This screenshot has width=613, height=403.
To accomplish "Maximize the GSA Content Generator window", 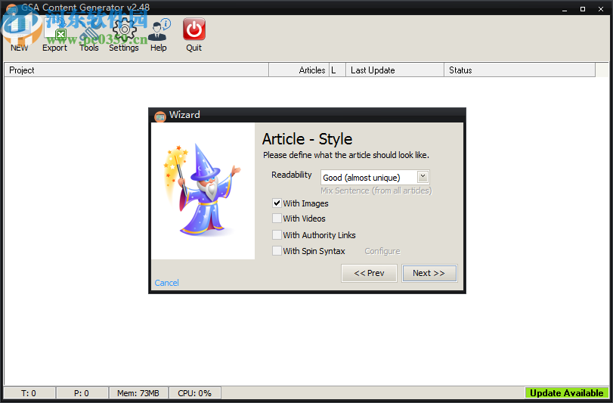I will [x=583, y=9].
